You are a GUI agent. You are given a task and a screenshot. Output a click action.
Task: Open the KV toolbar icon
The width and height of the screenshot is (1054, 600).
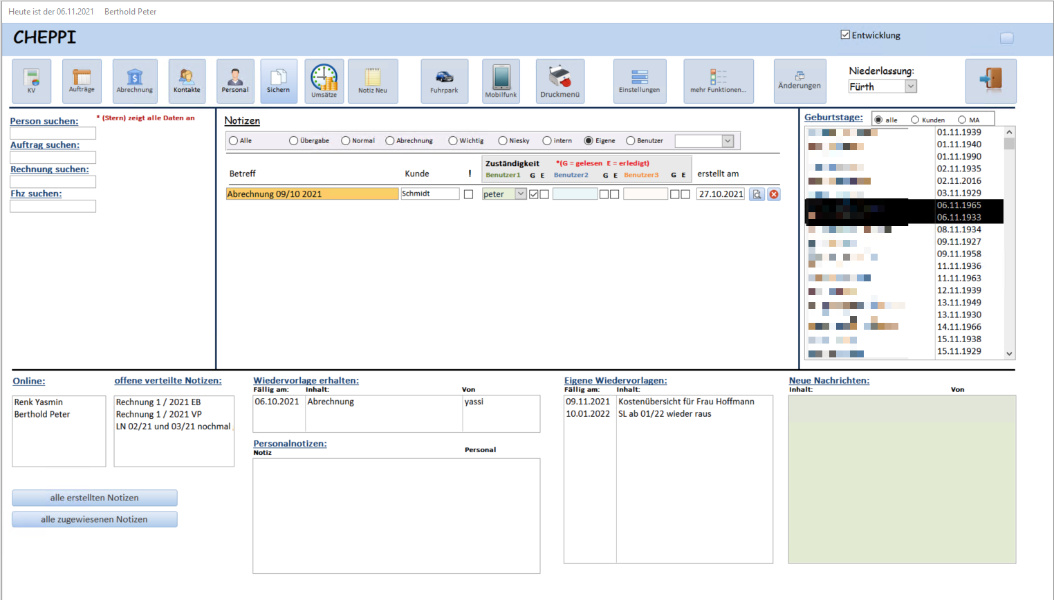click(x=31, y=81)
